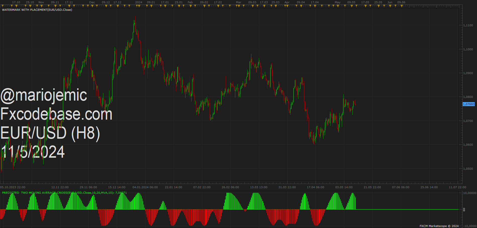
Task: Click the Dec month label on top timeline
Action: point(92,2)
